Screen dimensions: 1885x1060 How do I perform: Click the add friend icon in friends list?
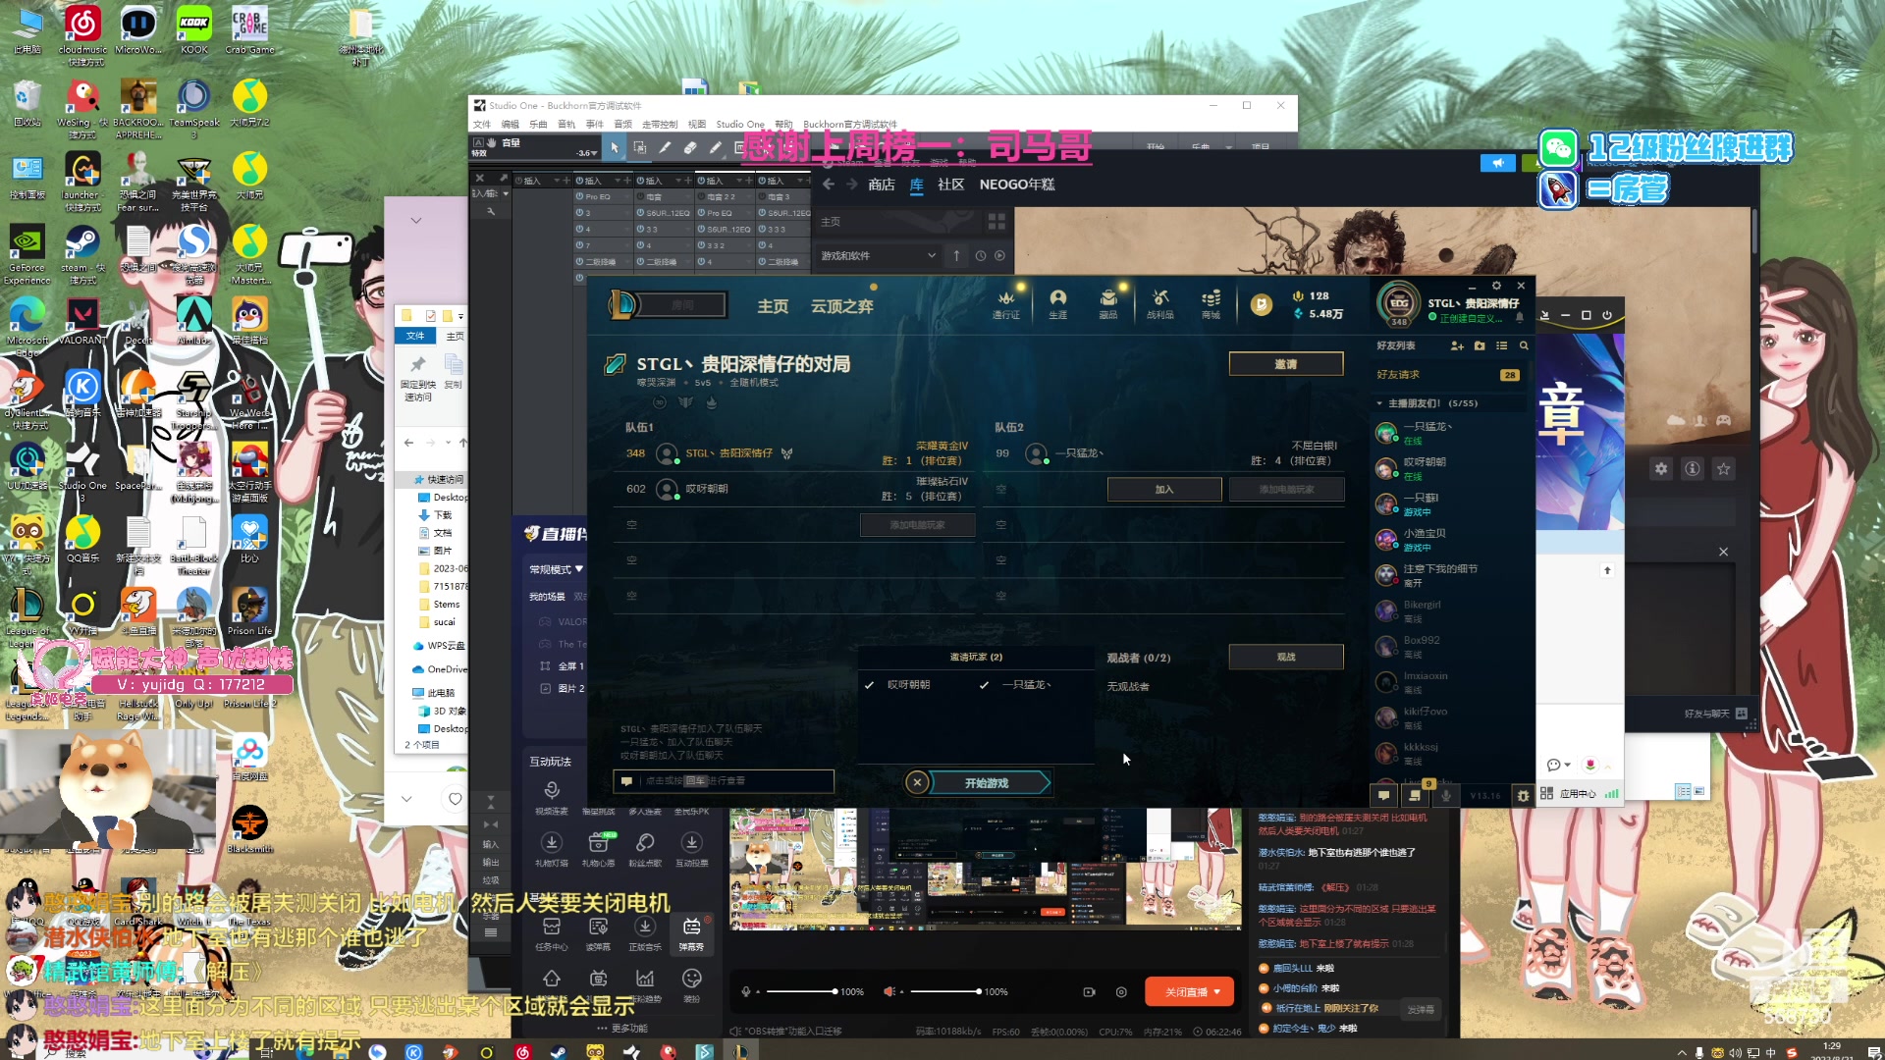[1457, 345]
